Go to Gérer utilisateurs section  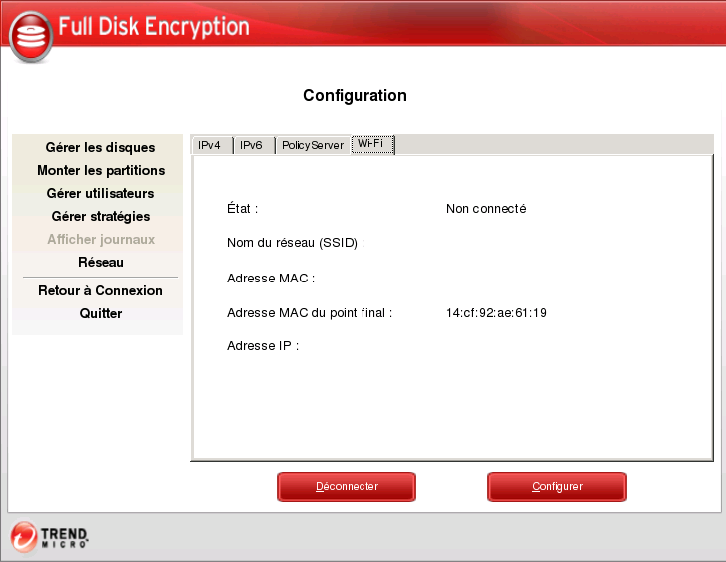point(100,194)
